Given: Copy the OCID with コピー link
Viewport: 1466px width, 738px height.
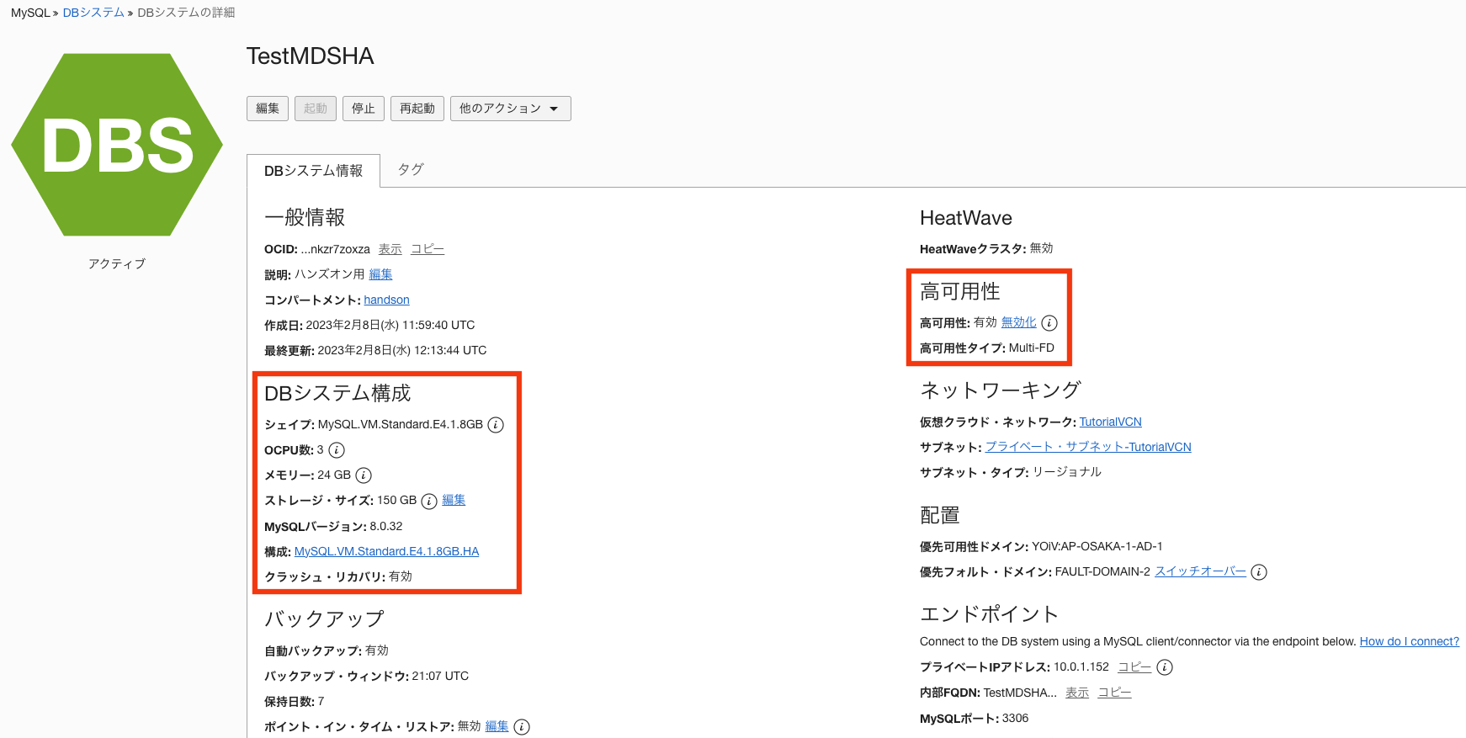Looking at the screenshot, I should coord(428,249).
